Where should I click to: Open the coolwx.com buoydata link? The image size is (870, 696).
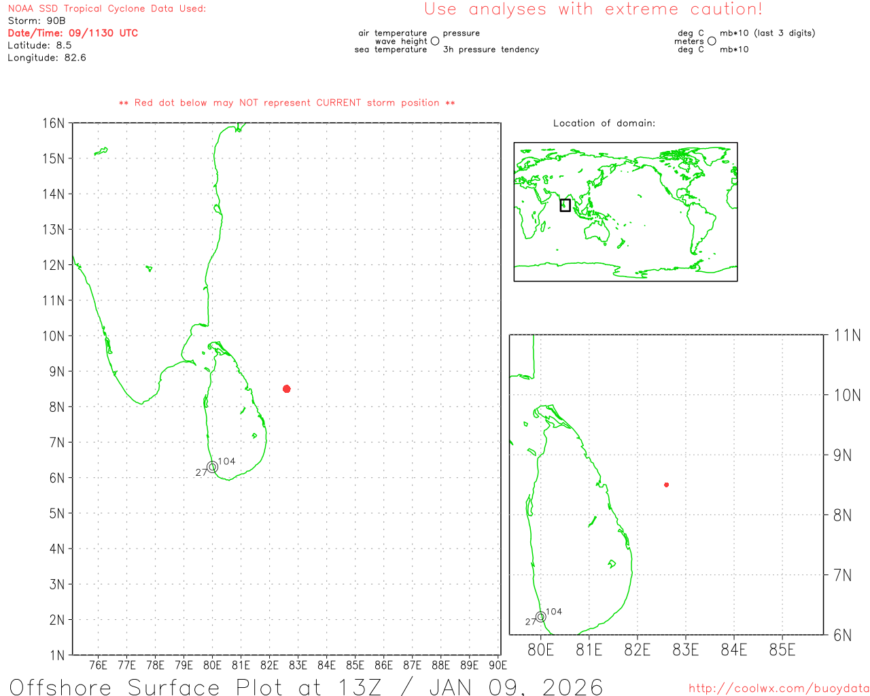[x=778, y=689]
